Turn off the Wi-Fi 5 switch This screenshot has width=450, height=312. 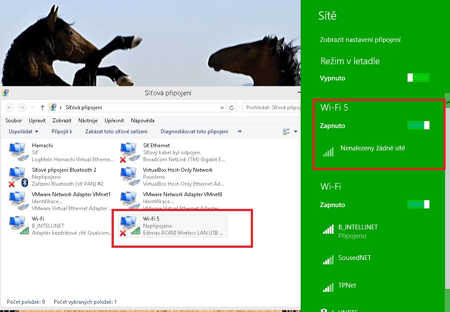pos(418,125)
